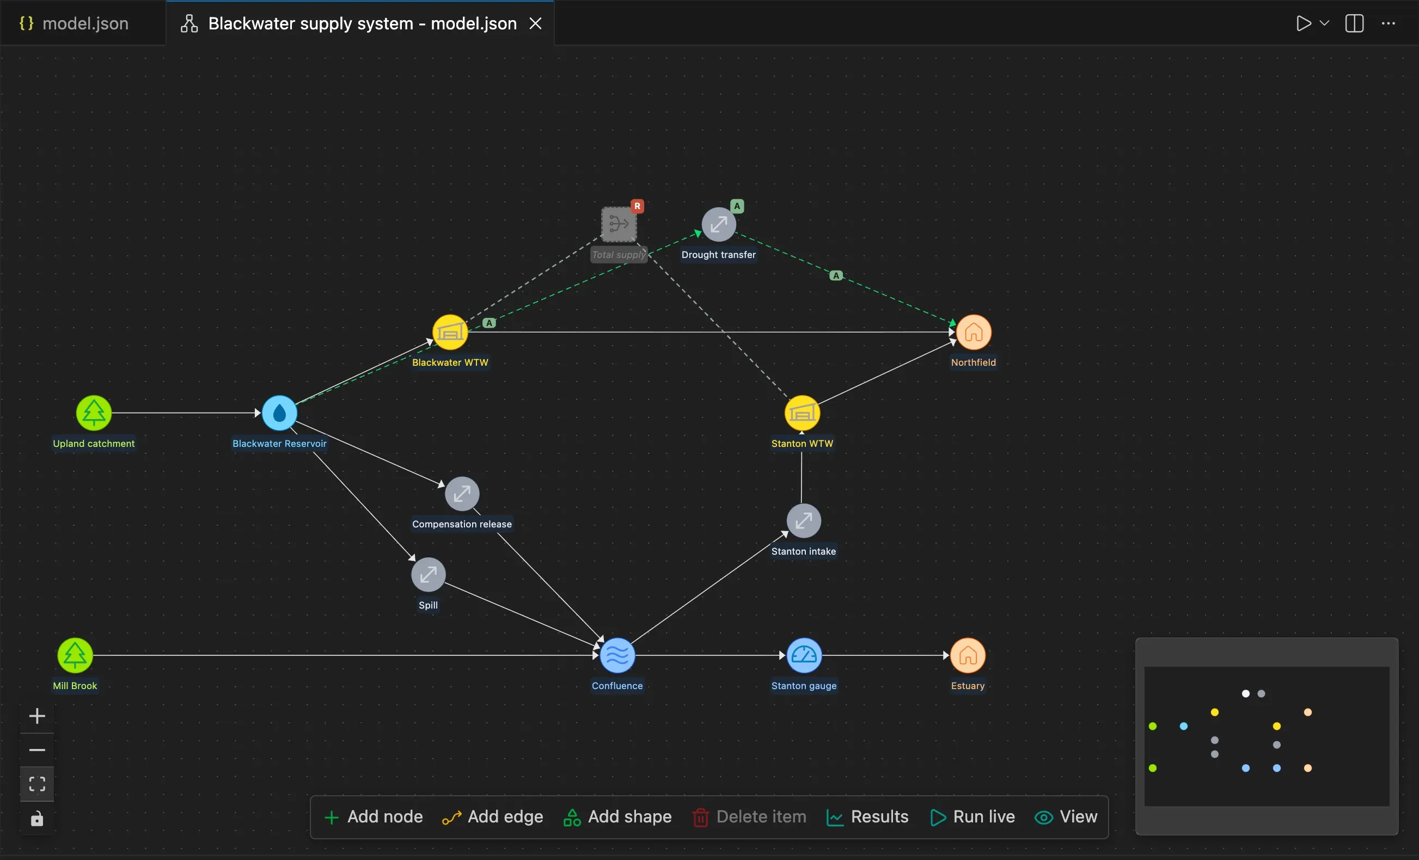Viewport: 1419px width, 860px height.
Task: Select the Drought transfer link node
Action: [x=719, y=224]
